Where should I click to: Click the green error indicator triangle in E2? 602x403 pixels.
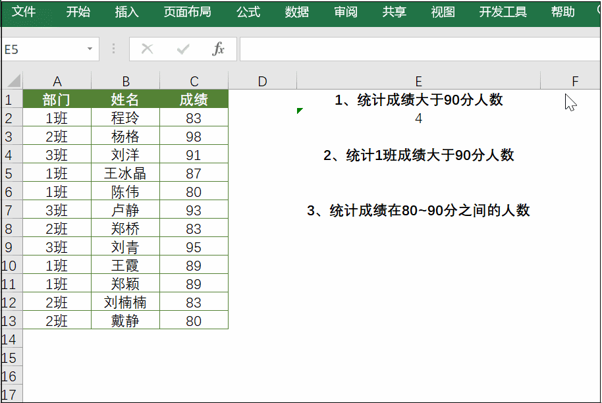(x=300, y=111)
